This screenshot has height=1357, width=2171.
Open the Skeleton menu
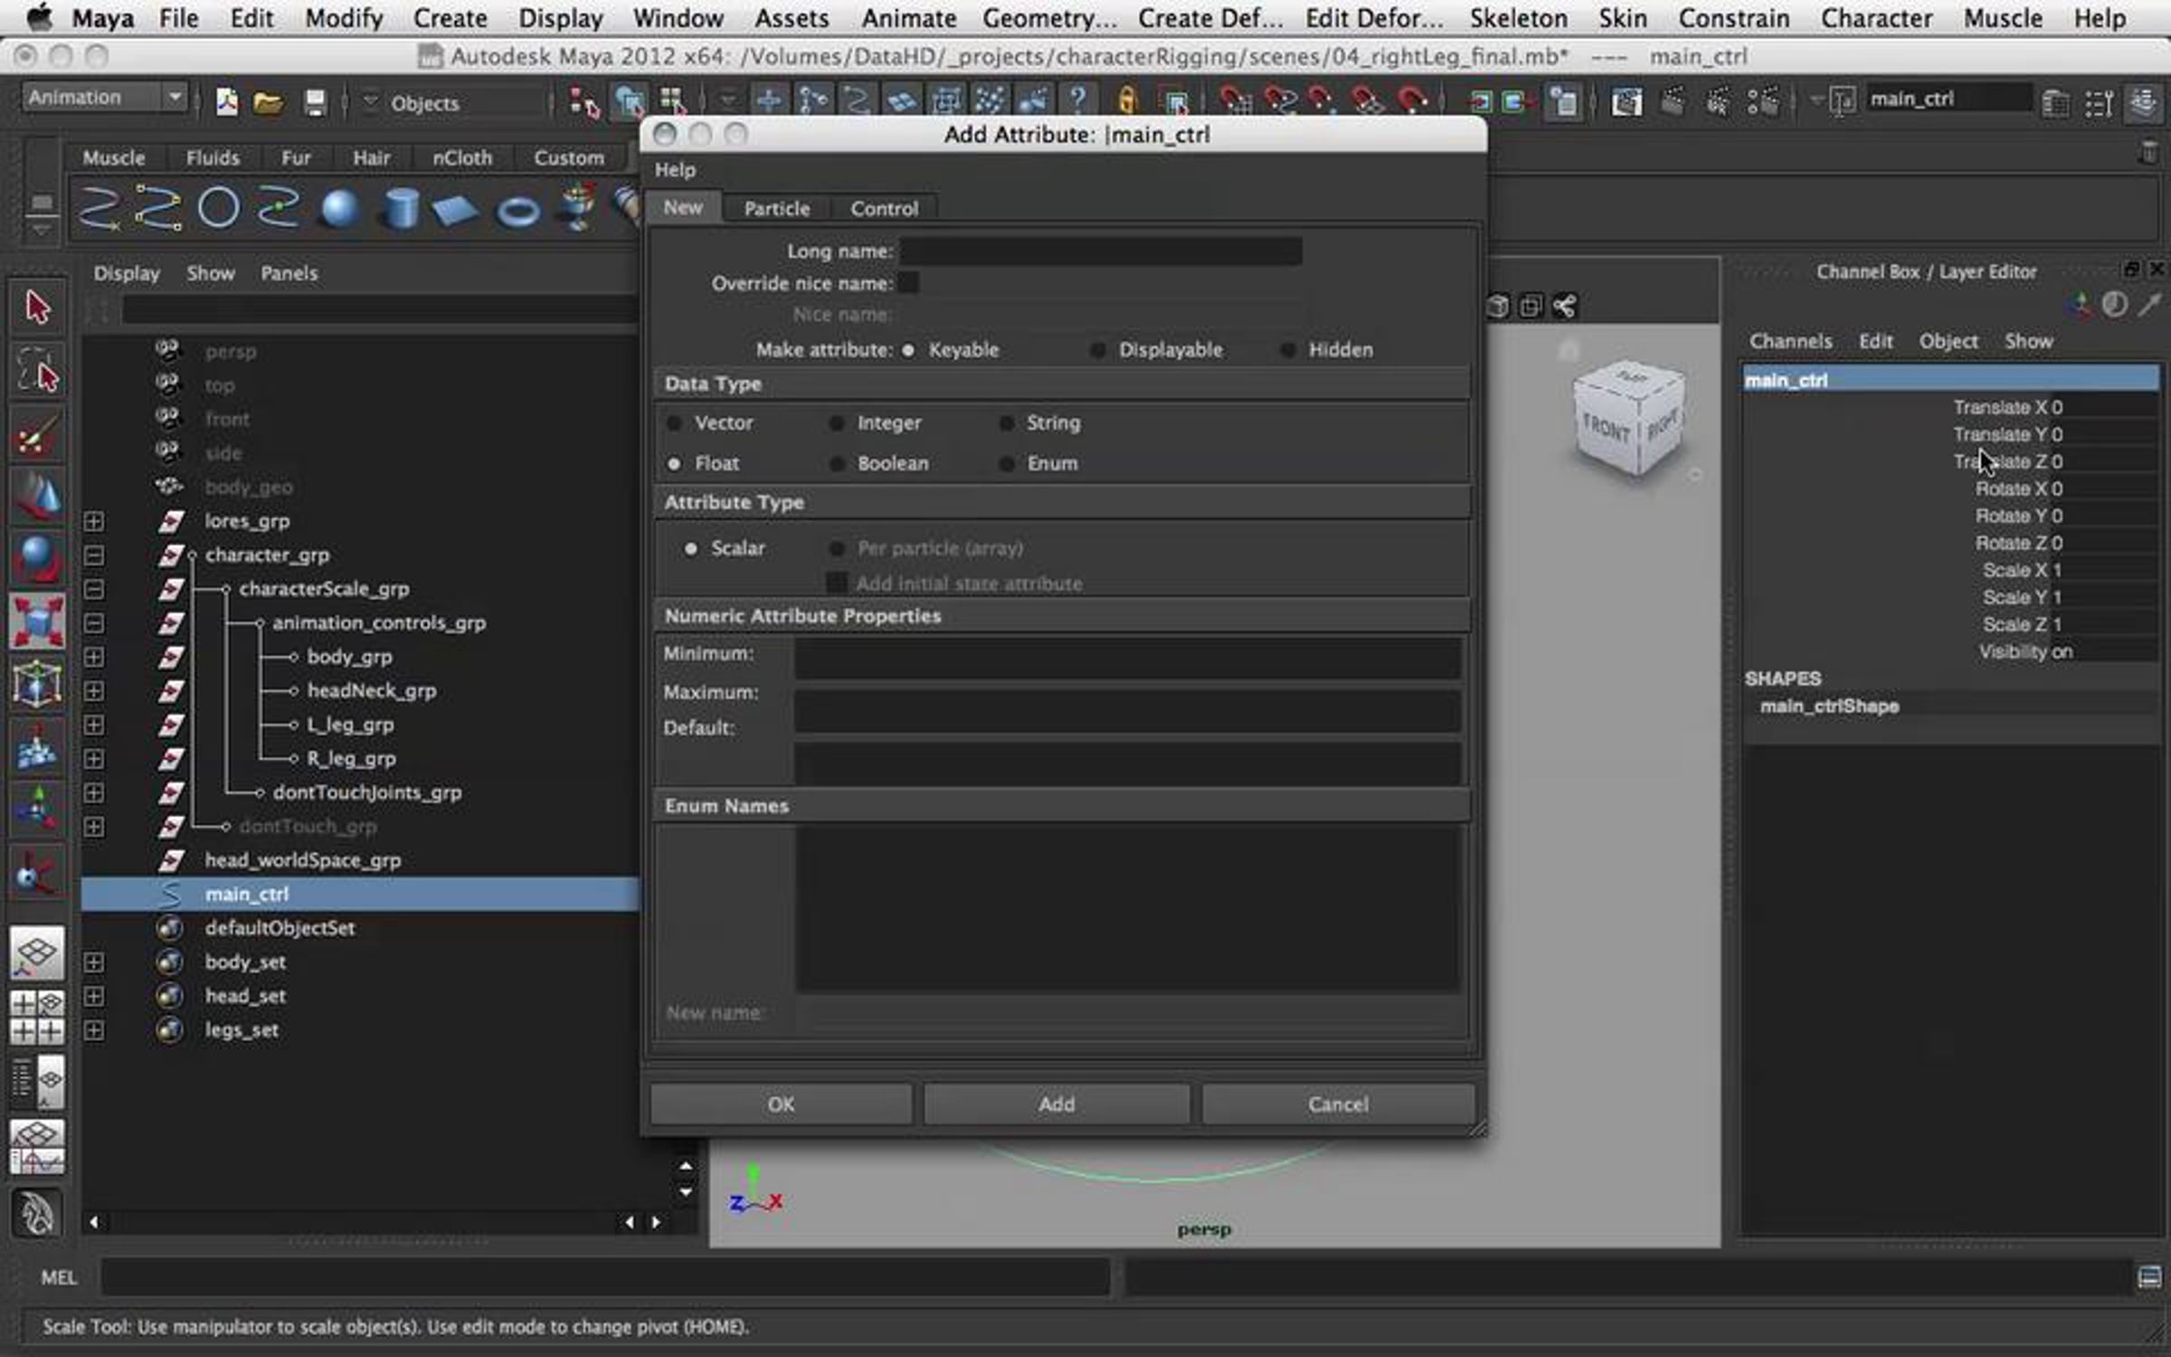pyautogui.click(x=1518, y=18)
